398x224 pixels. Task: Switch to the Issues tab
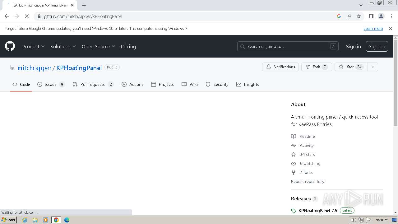[x=51, y=84]
